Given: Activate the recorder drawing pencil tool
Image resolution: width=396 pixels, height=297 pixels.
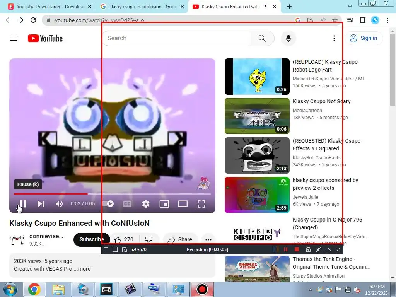Looking at the screenshot, I should pos(319,249).
